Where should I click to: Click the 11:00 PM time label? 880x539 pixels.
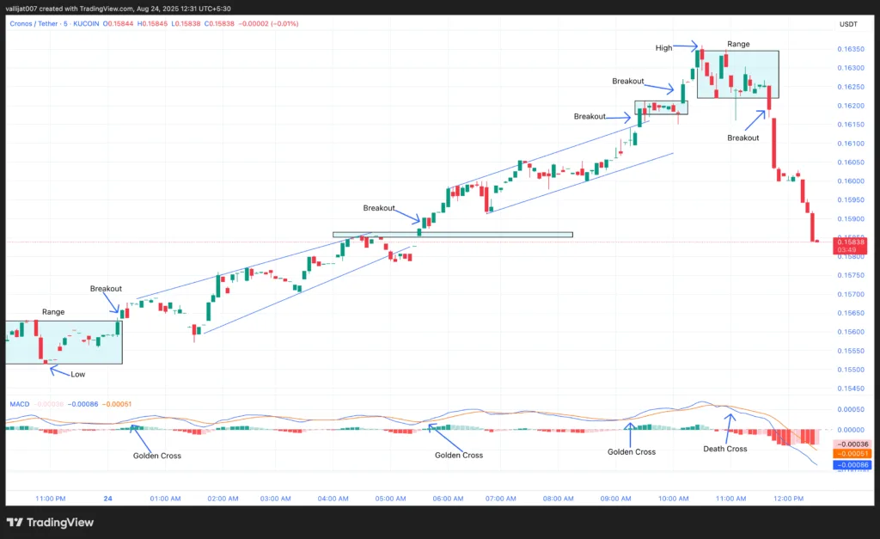point(51,498)
